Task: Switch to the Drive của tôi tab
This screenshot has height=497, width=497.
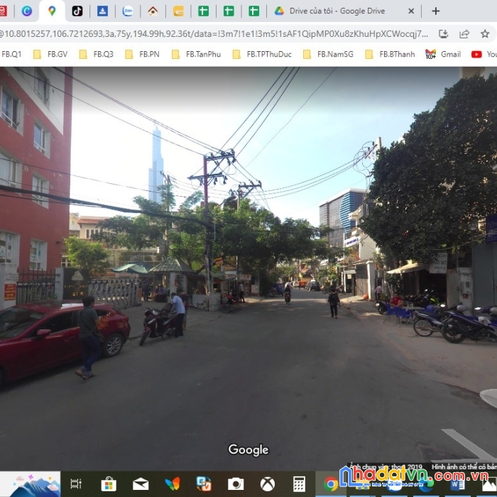Action: [x=337, y=11]
